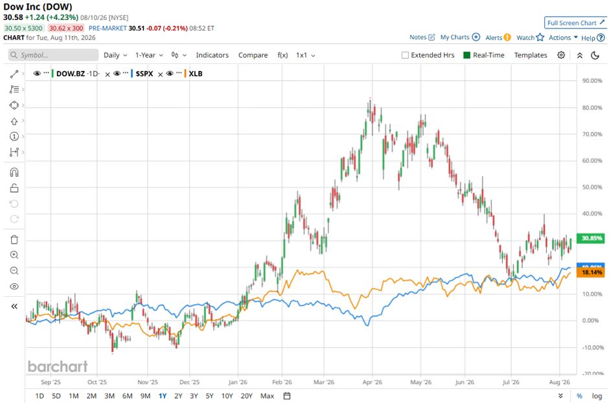The width and height of the screenshot is (609, 403).
Task: Select the 1D time range
Action: (x=40, y=396)
